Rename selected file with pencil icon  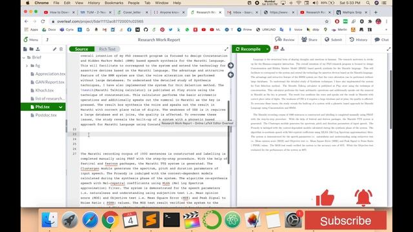54,49
